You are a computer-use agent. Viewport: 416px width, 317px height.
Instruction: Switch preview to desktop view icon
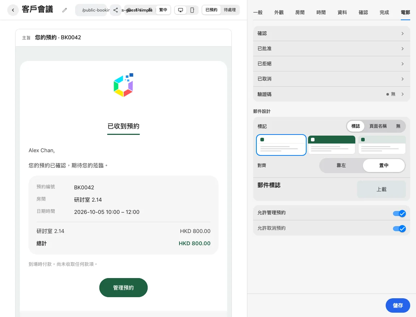point(181,10)
